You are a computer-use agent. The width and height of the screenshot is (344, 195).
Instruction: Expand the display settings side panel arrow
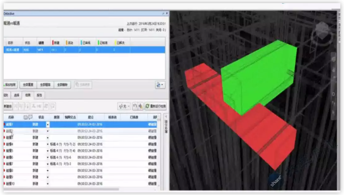(166, 117)
